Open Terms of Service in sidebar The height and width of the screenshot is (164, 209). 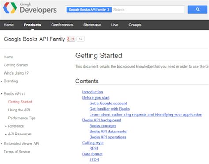(17, 152)
